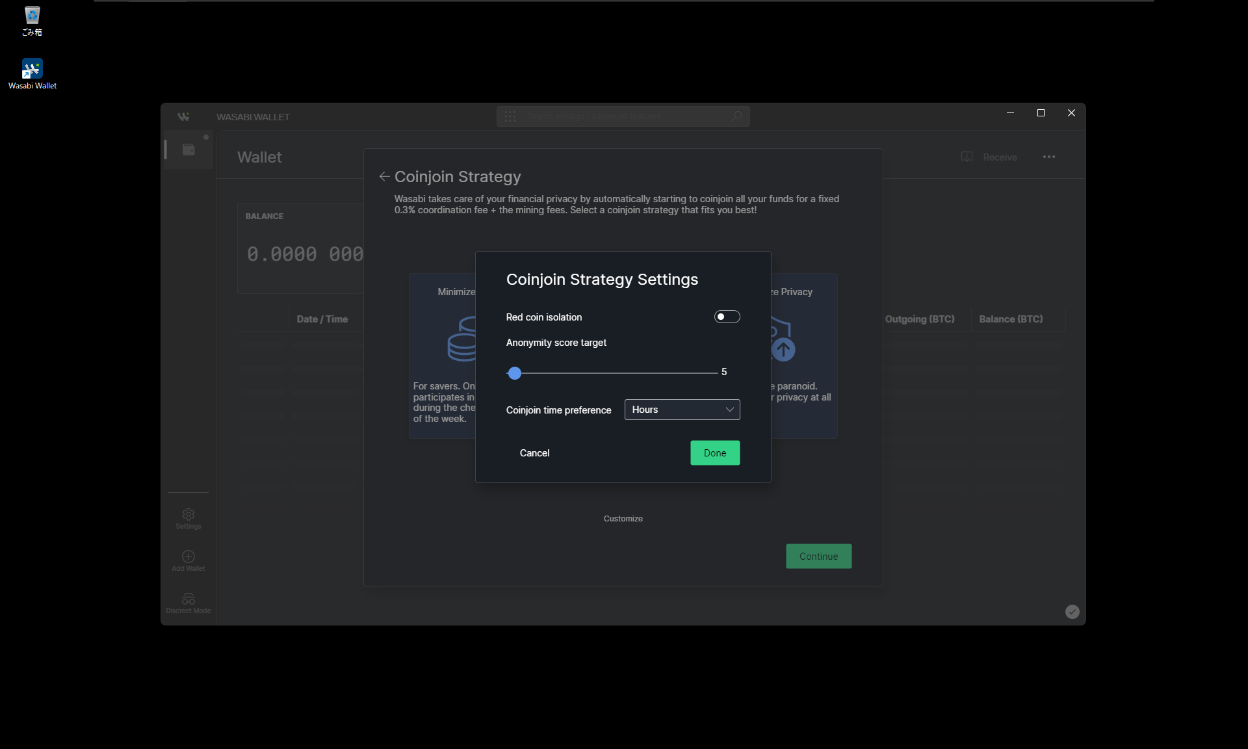Click the BALANCE amount value
Screen dimensions: 1248x749
click(305, 254)
